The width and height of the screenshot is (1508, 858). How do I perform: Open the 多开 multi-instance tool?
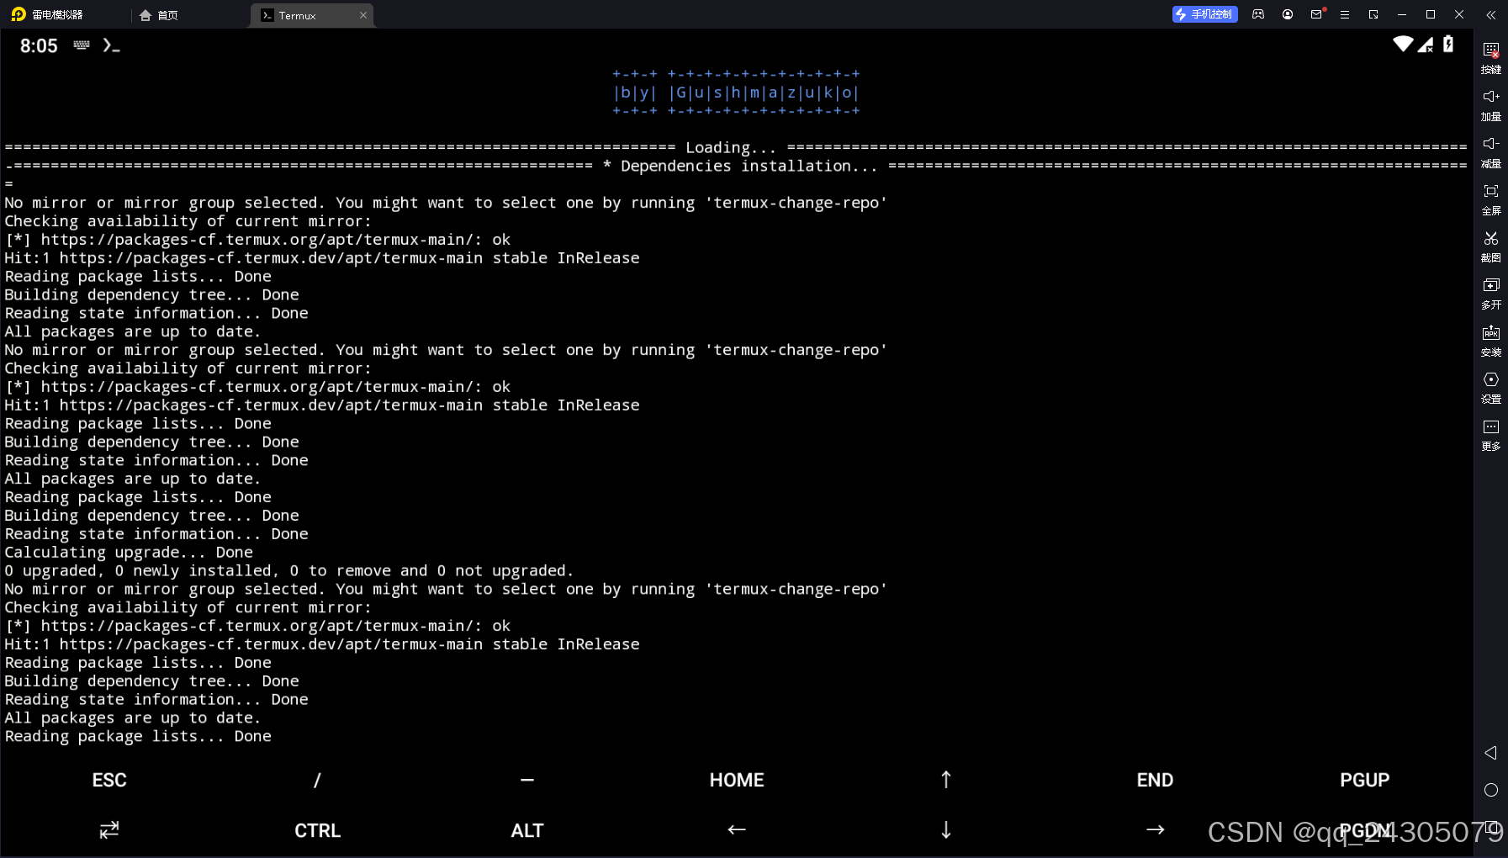coord(1491,294)
